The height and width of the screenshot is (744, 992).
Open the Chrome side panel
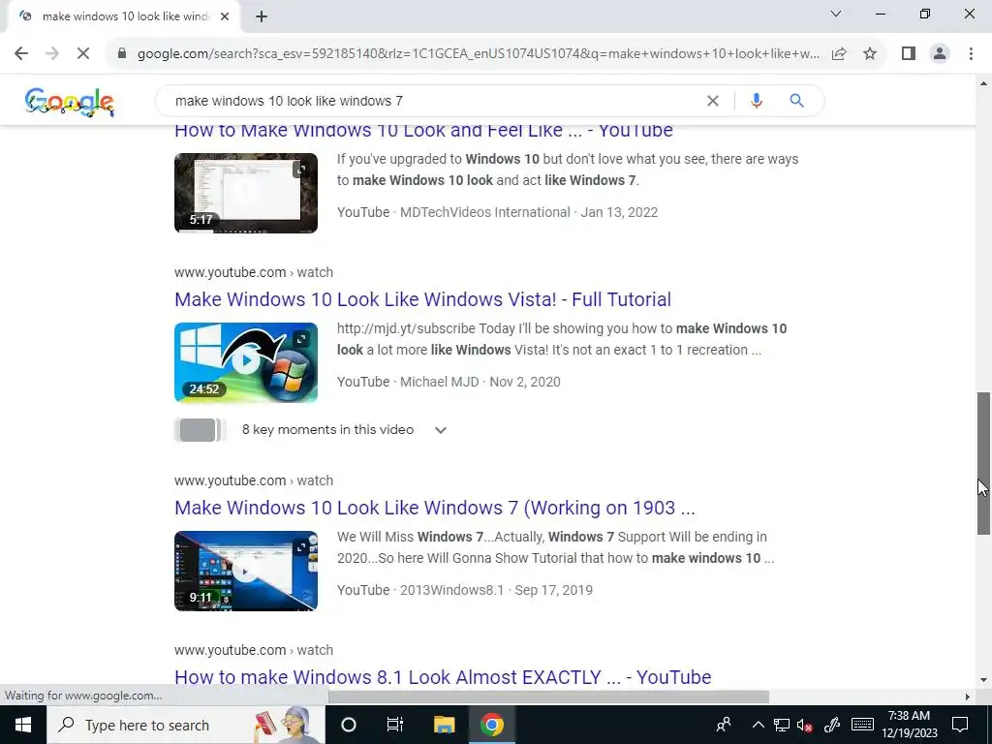909,54
